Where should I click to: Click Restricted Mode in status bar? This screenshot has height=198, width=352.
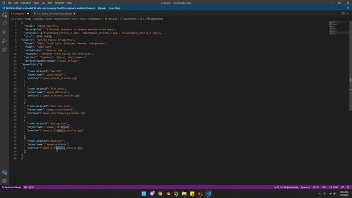(12, 187)
